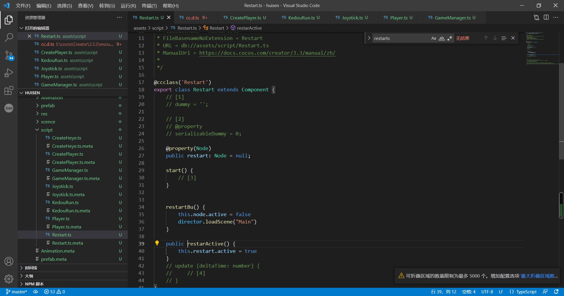Viewport: 564px width, 296px height.
Task: Expand the NPM 脚本 section
Action: pos(34,284)
